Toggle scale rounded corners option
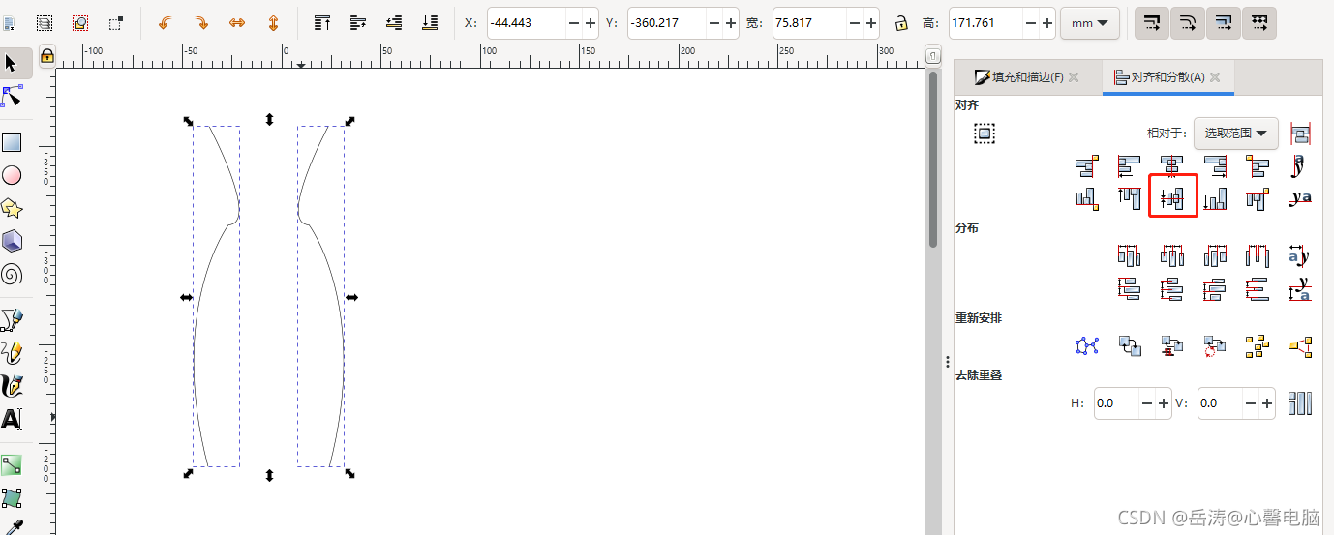 (x=1187, y=22)
